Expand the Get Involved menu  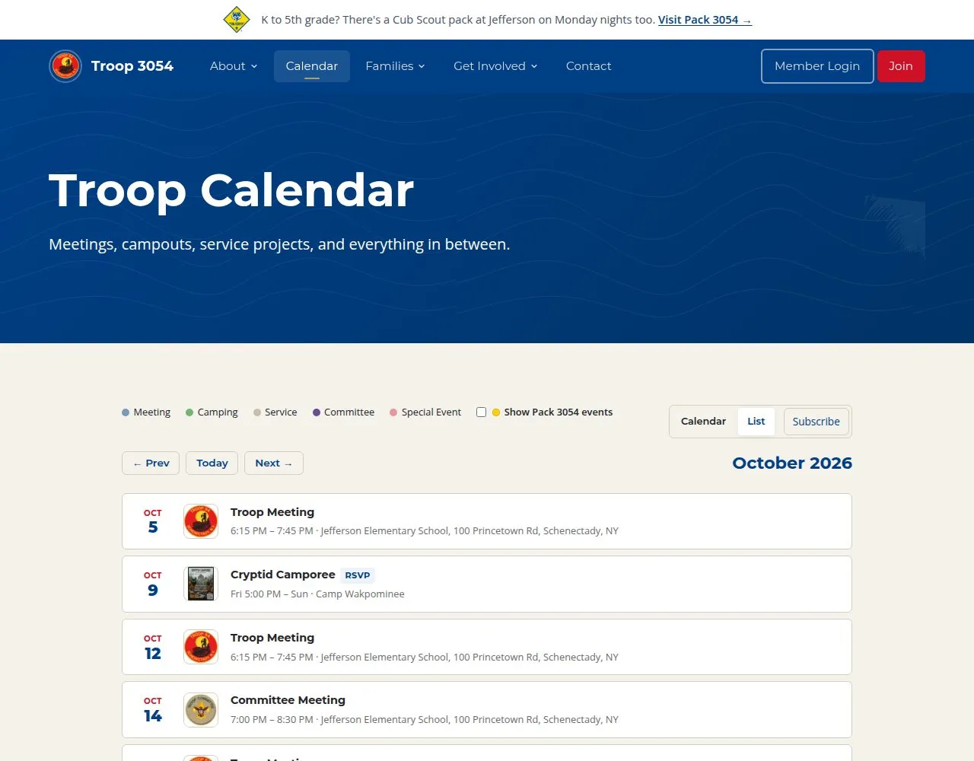(x=495, y=66)
